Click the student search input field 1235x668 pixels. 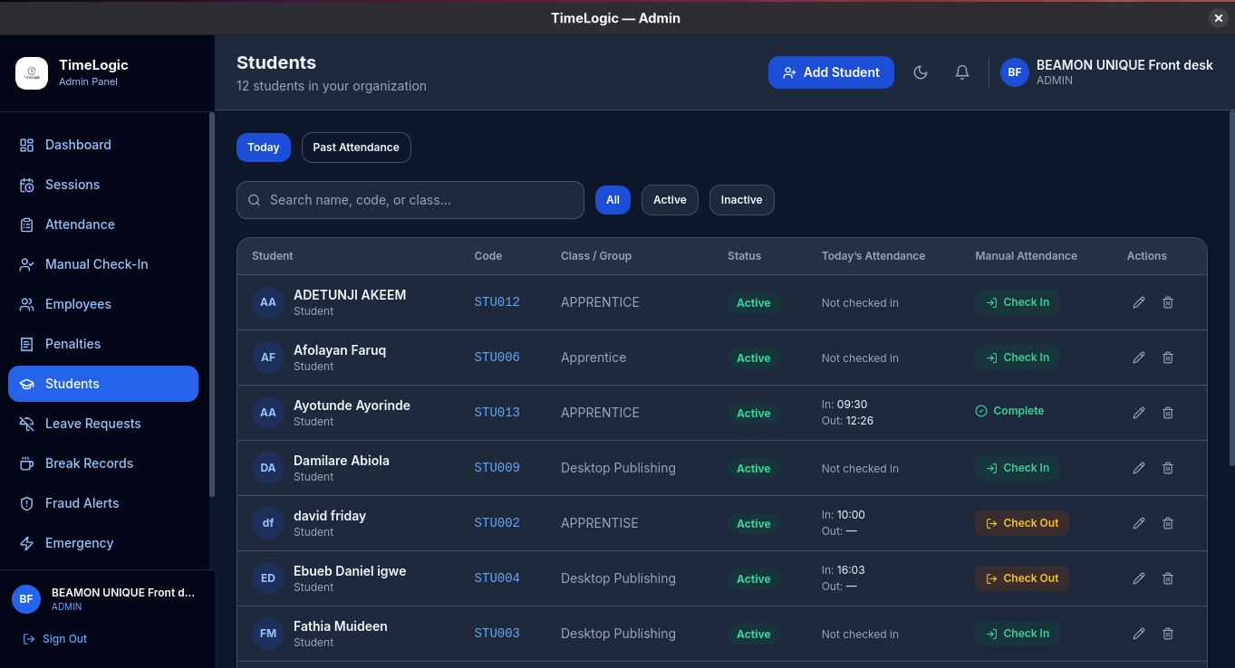point(410,200)
